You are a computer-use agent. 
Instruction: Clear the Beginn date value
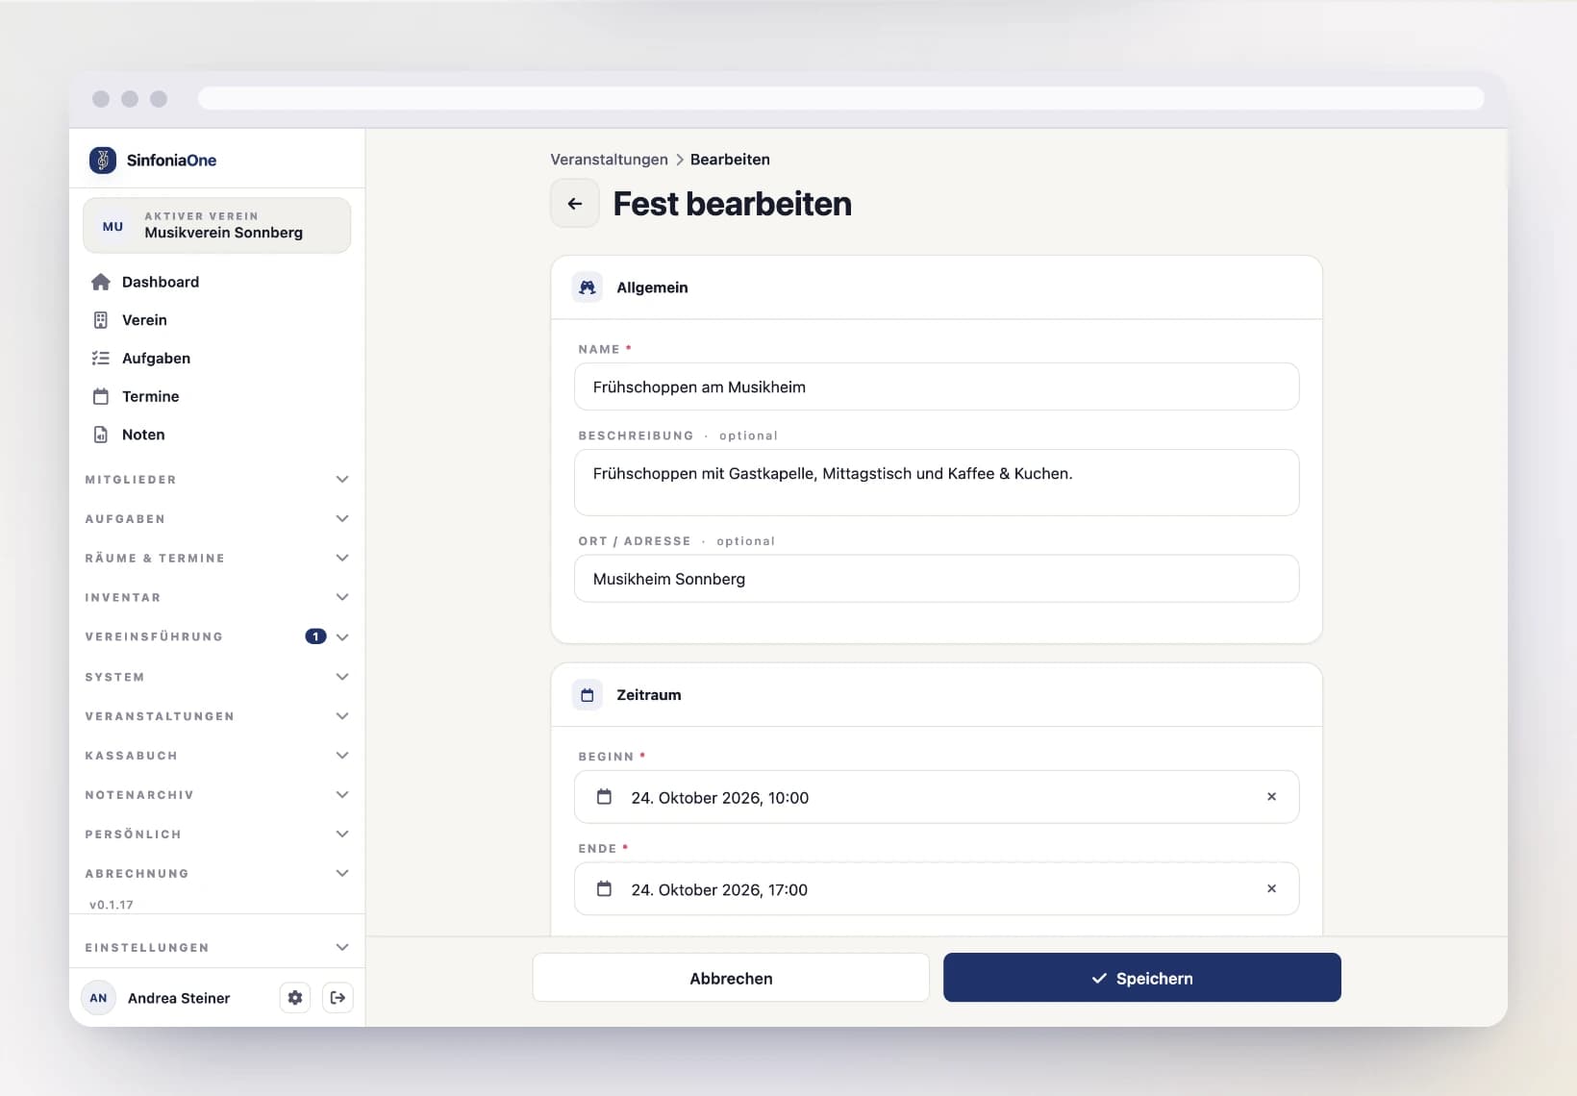(1271, 797)
